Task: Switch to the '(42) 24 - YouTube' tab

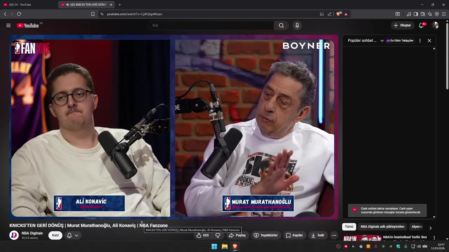Action: click(29, 5)
